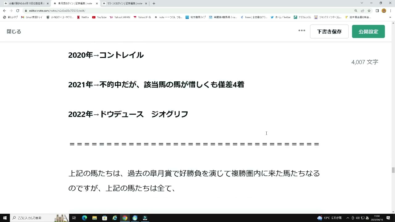Click the browser address bar
395x222 pixels.
tap(123, 10)
